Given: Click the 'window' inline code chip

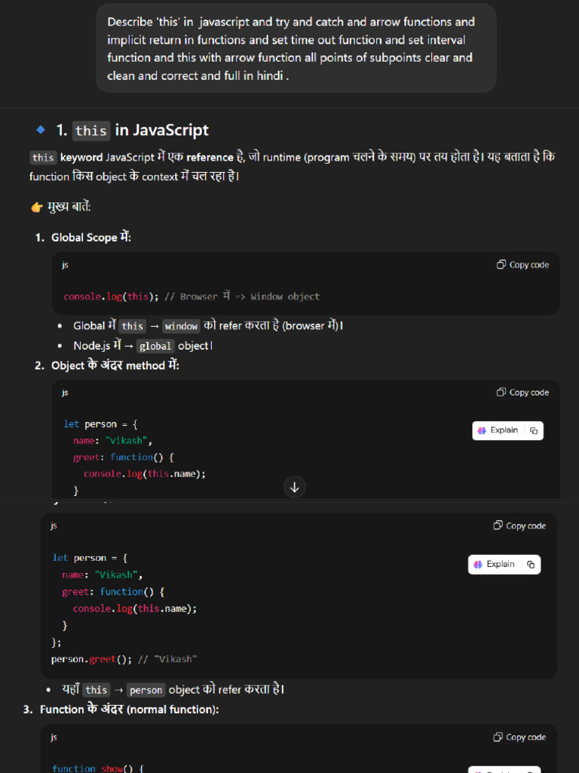Looking at the screenshot, I should pos(181,326).
